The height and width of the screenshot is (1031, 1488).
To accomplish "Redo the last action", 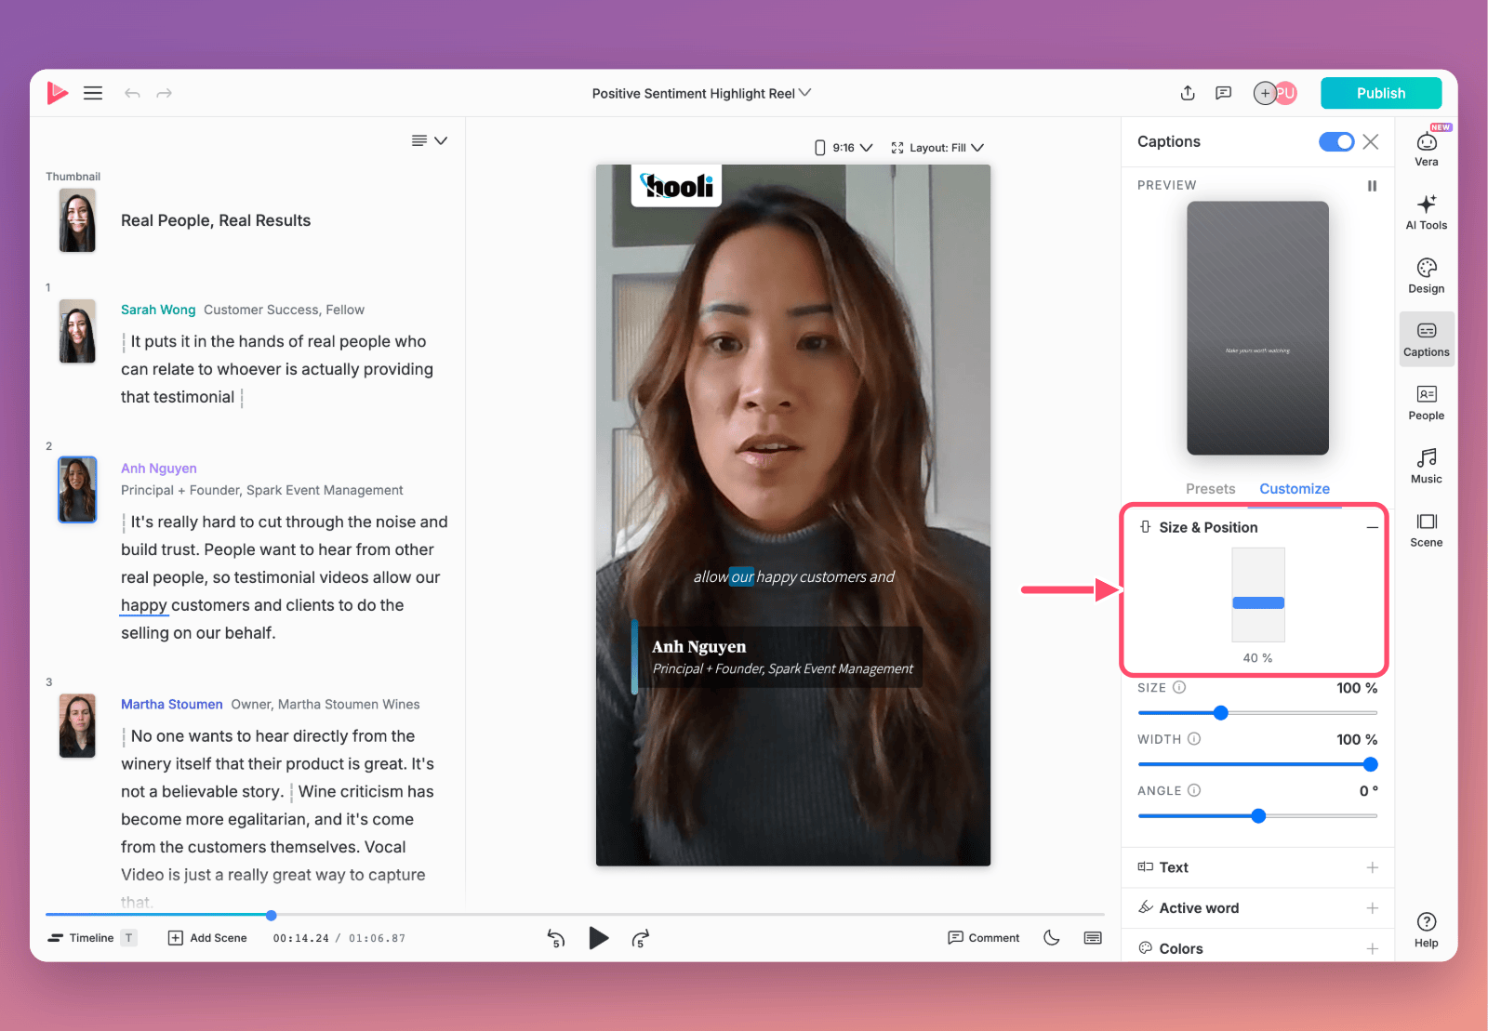I will coord(165,93).
